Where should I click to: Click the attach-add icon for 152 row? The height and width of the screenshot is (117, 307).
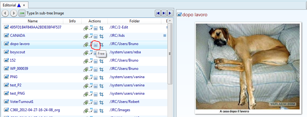[x=86, y=61]
